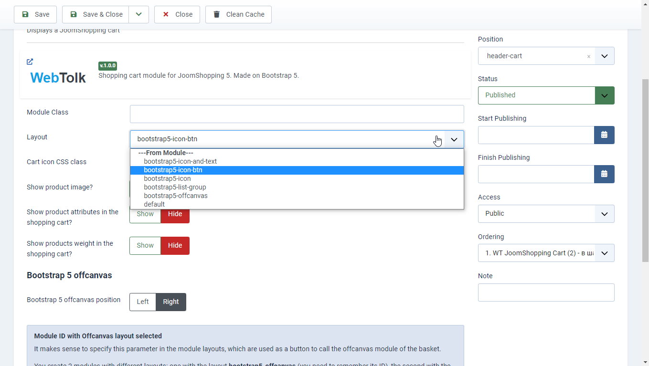Choose bootstrap5-offcanvas layout option
This screenshot has width=649, height=366.
pos(176,196)
